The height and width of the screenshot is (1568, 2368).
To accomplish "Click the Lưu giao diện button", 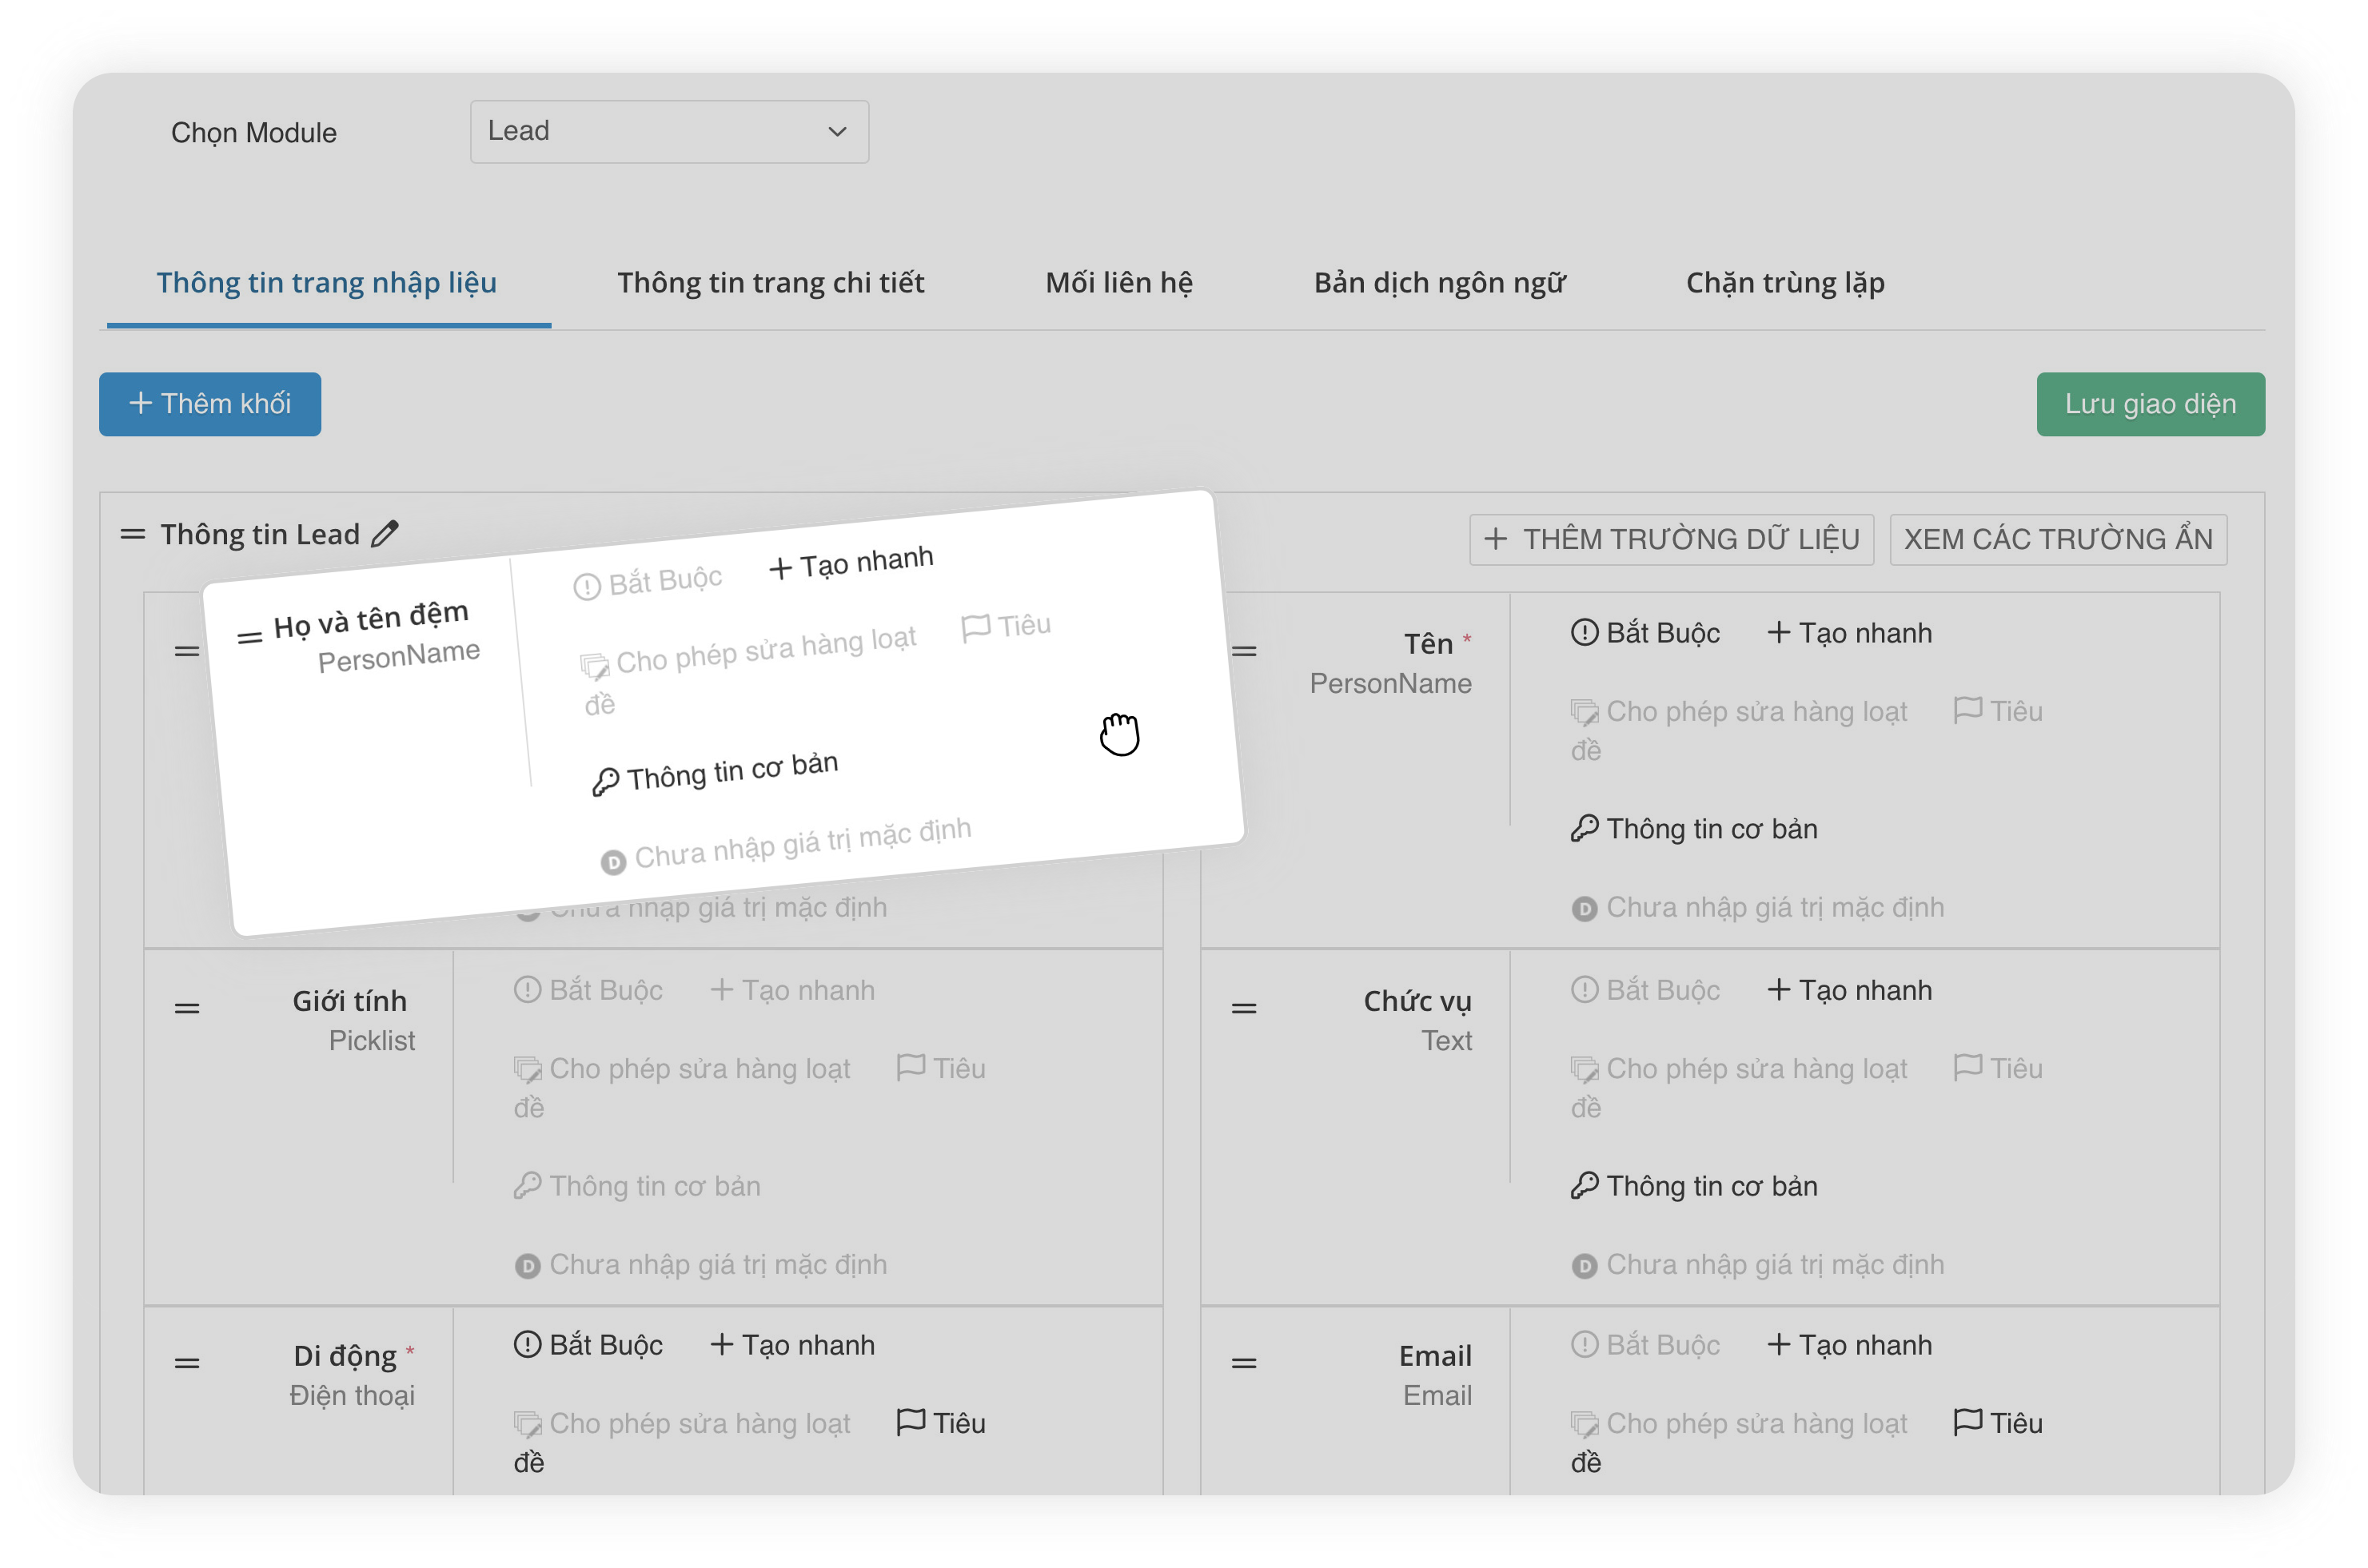I will tap(2150, 404).
